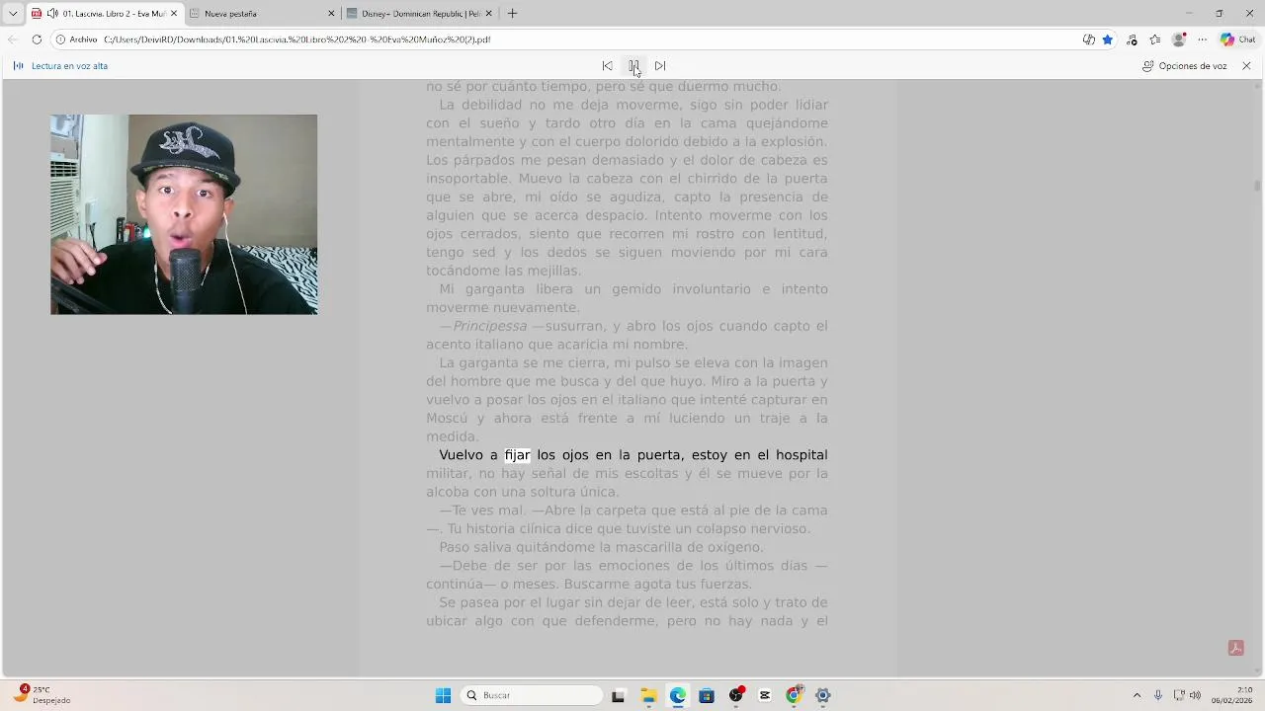Open browser extensions icon
This screenshot has height=711, width=1265.
tap(1132, 39)
